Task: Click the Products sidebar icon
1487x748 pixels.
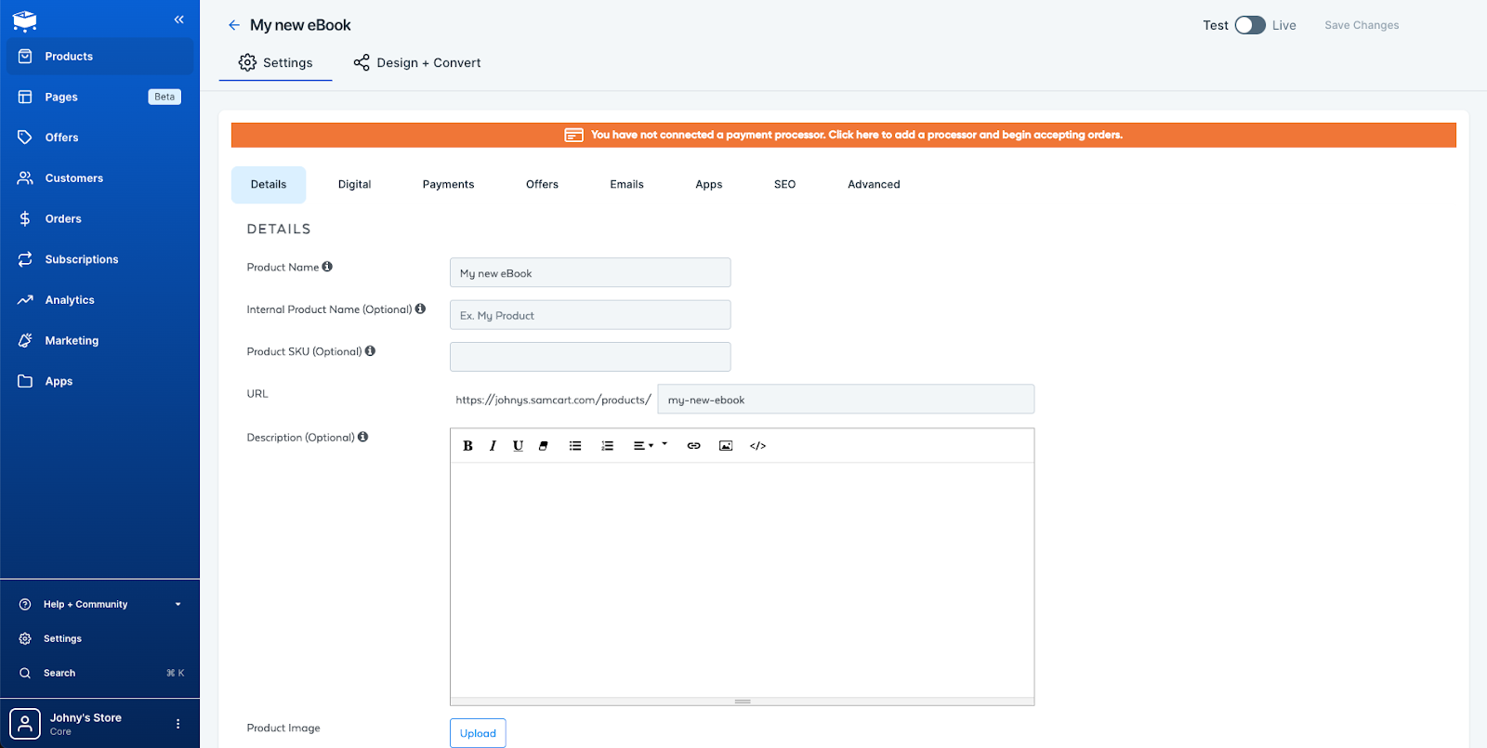Action: [x=25, y=56]
